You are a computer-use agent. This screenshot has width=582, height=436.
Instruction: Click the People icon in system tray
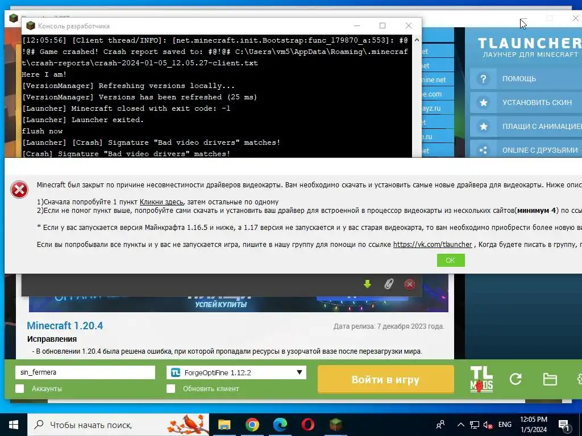coord(440,425)
